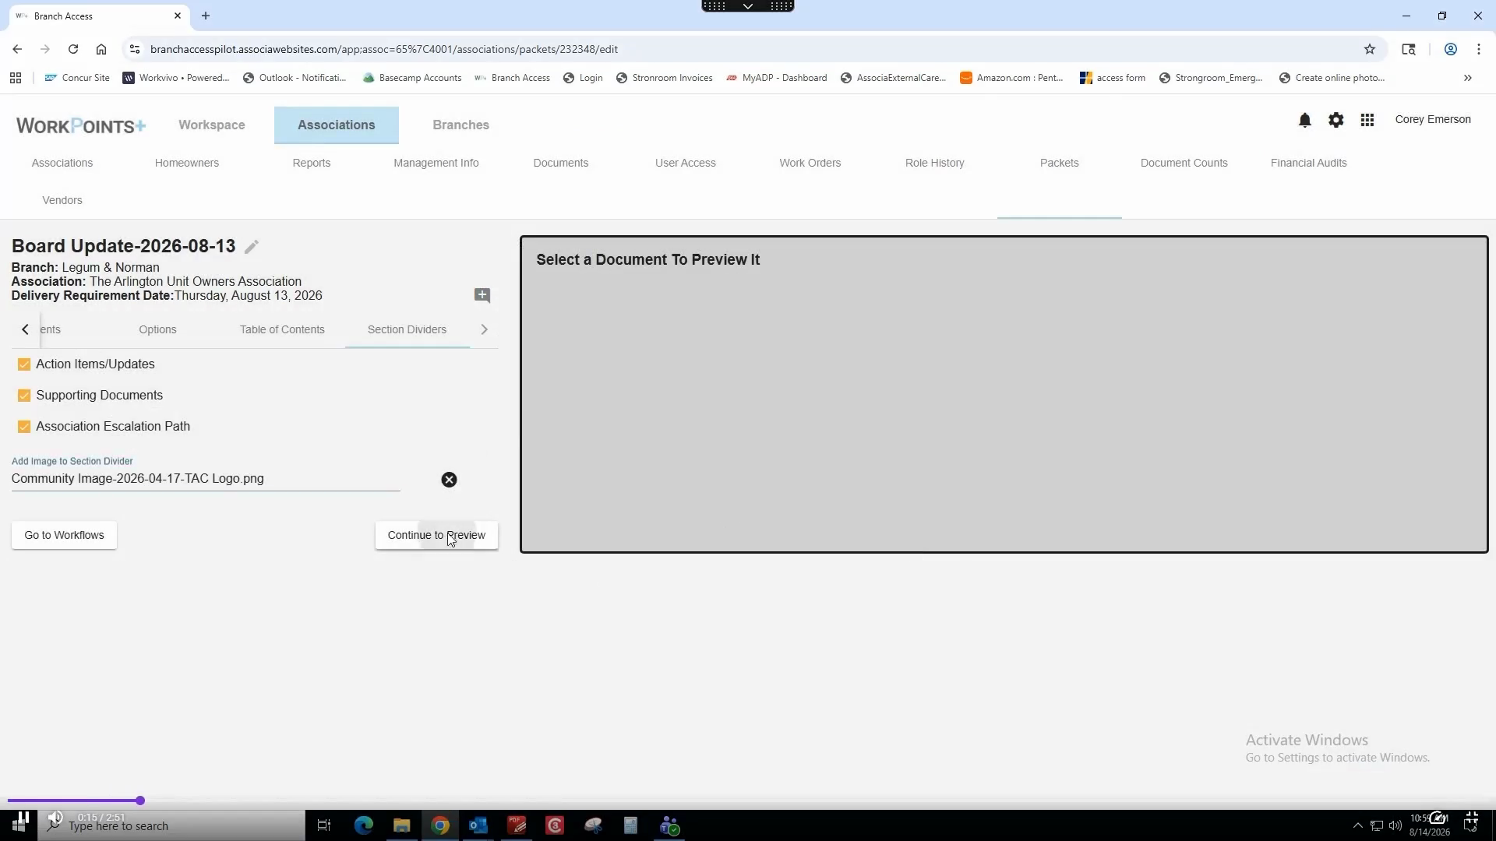This screenshot has width=1496, height=841.
Task: Open MyADP - Dashboard bookmark
Action: tap(776, 78)
